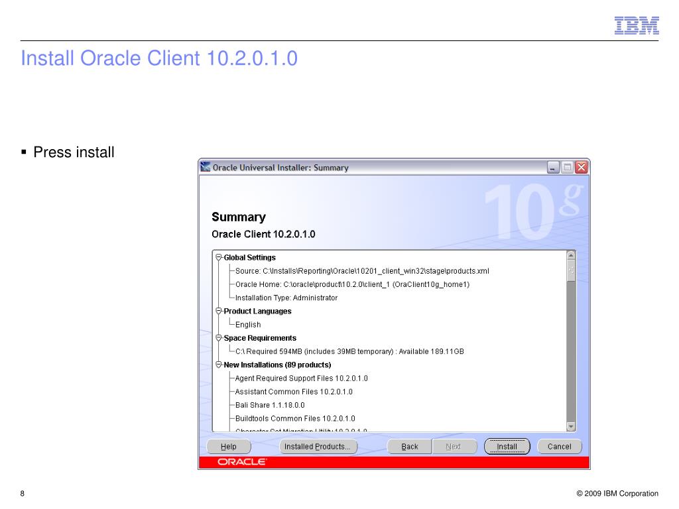
Task: Click the summary list scrollbar thumb
Action: pyautogui.click(x=571, y=270)
